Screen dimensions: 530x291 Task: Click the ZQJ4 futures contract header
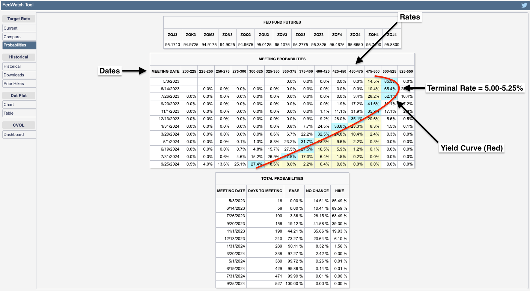[392, 34]
